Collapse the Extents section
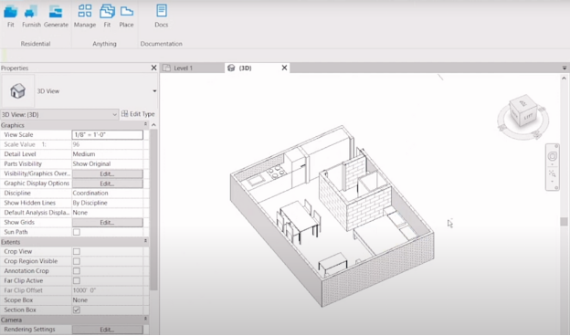Viewport: 570px width, 336px height. (145, 241)
